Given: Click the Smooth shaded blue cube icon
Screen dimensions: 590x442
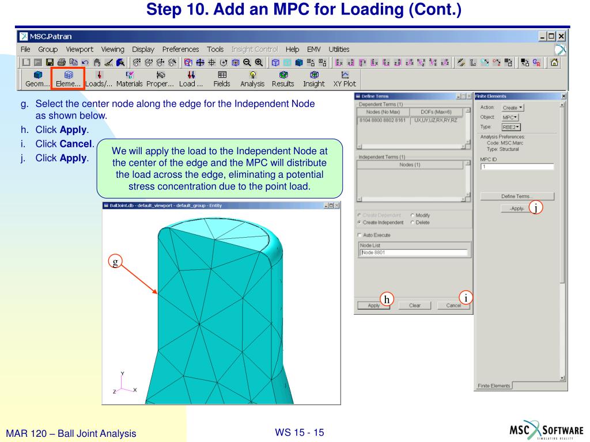Looking at the screenshot, I should coord(299,62).
